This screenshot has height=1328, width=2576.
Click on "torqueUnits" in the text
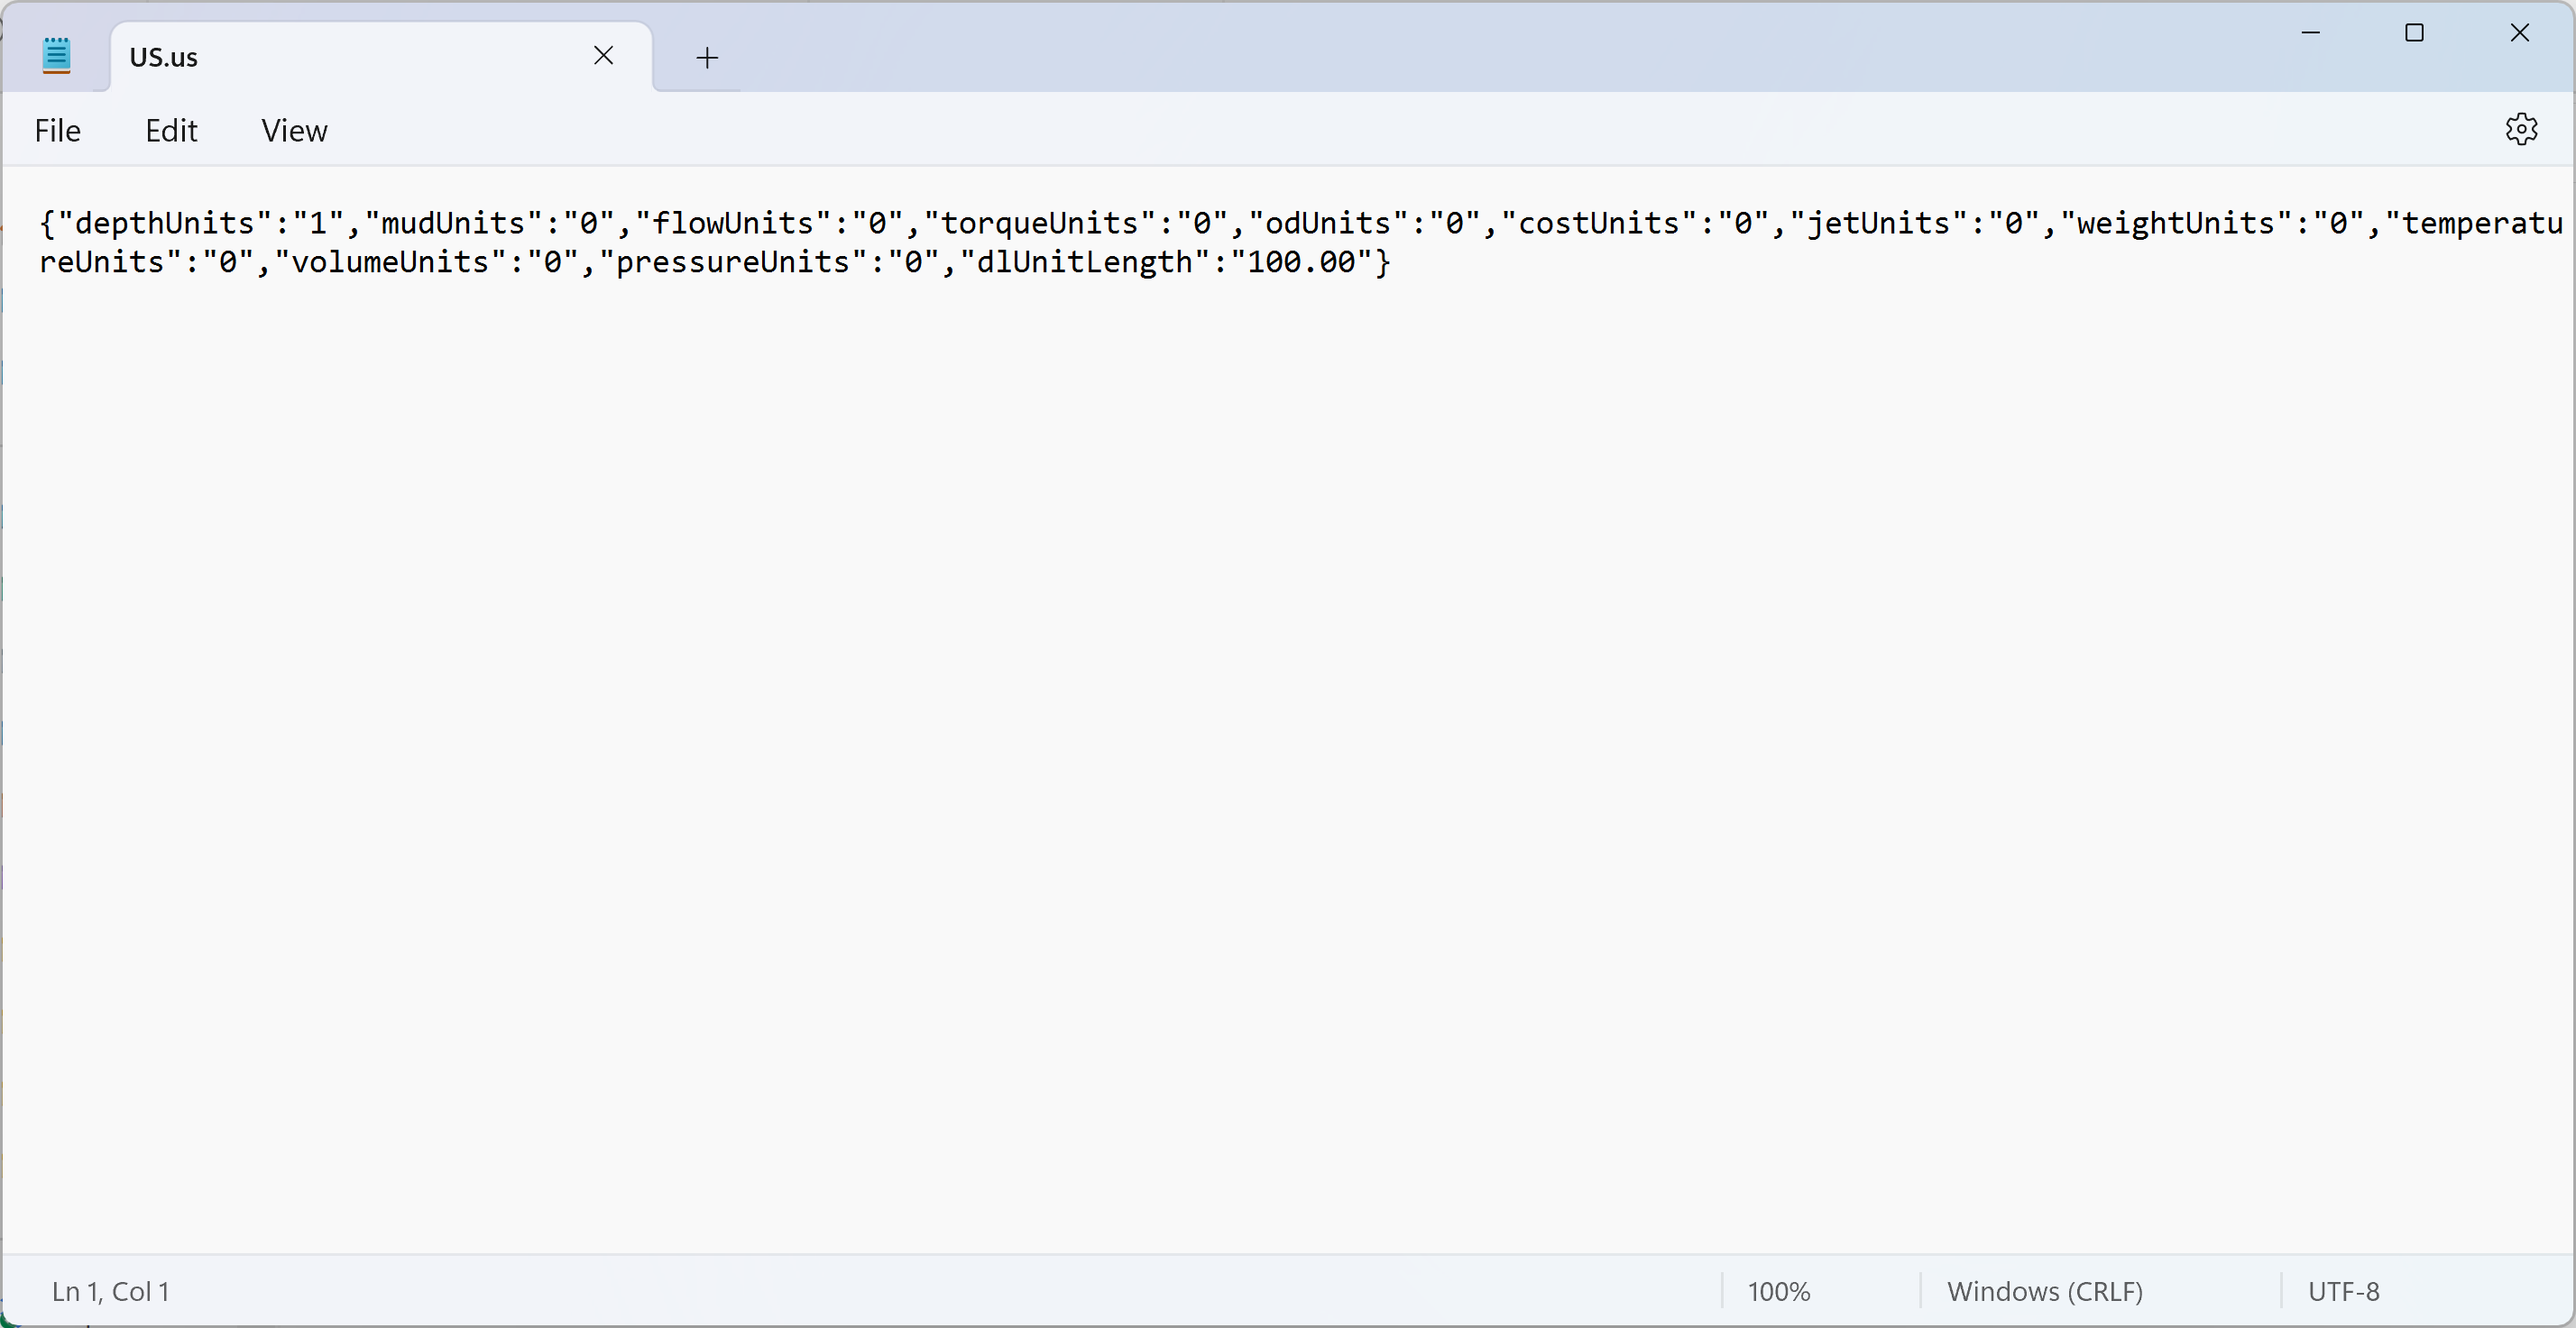point(1039,223)
